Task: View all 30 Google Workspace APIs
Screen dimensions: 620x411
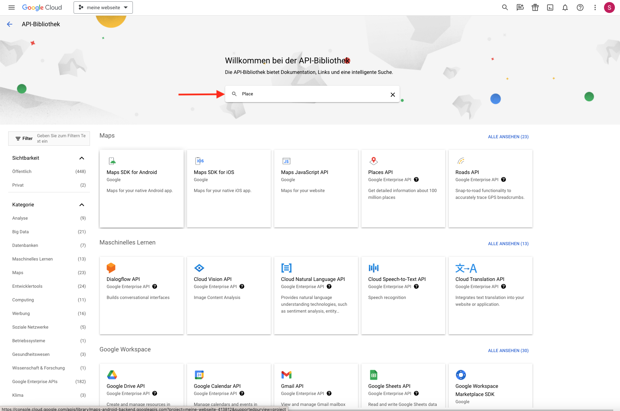Action: [x=508, y=351]
